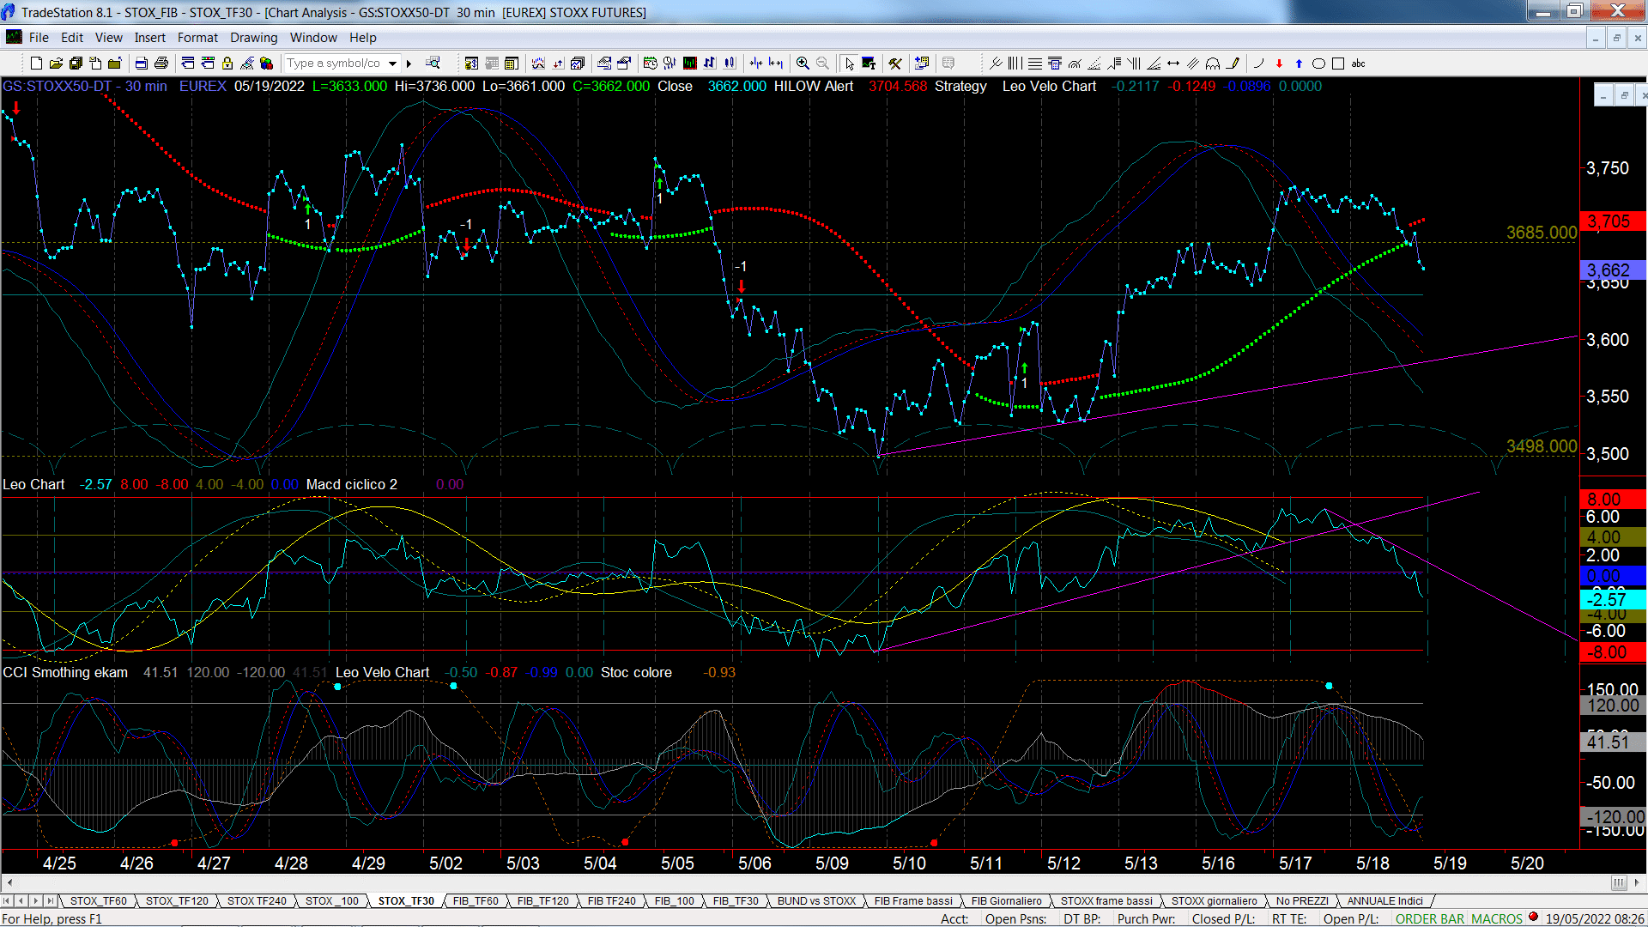
Task: Switch to the STOXX frame bassi tab
Action: coord(1106,900)
